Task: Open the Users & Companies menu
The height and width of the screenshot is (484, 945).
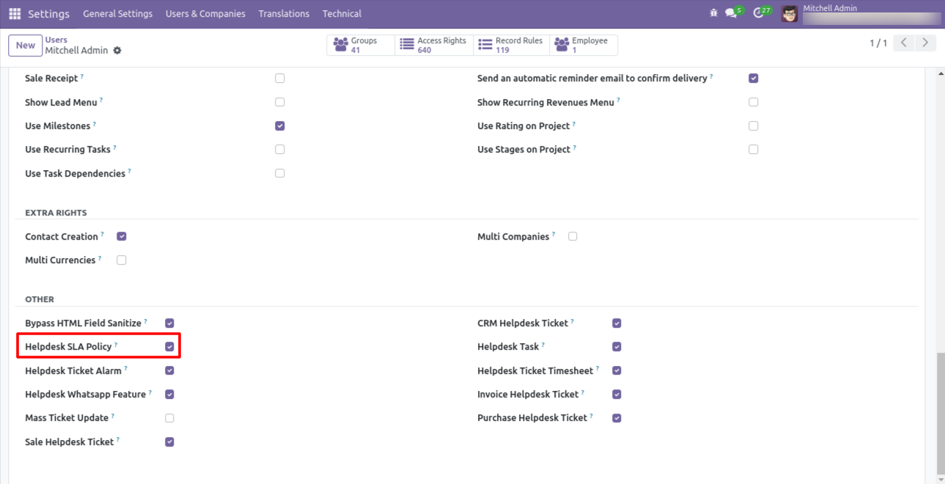Action: point(206,14)
